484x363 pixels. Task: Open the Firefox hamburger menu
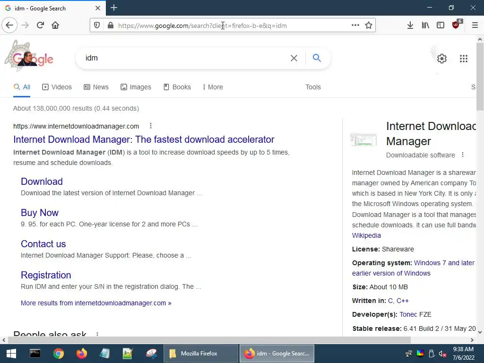(x=475, y=26)
